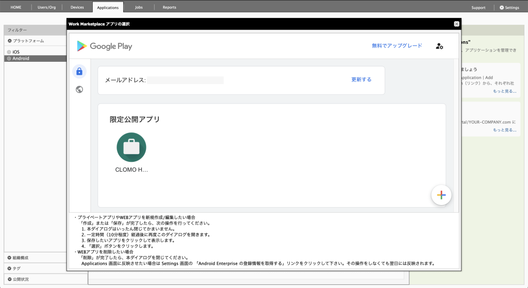
Task: Go to the Reports tab
Action: click(x=169, y=8)
